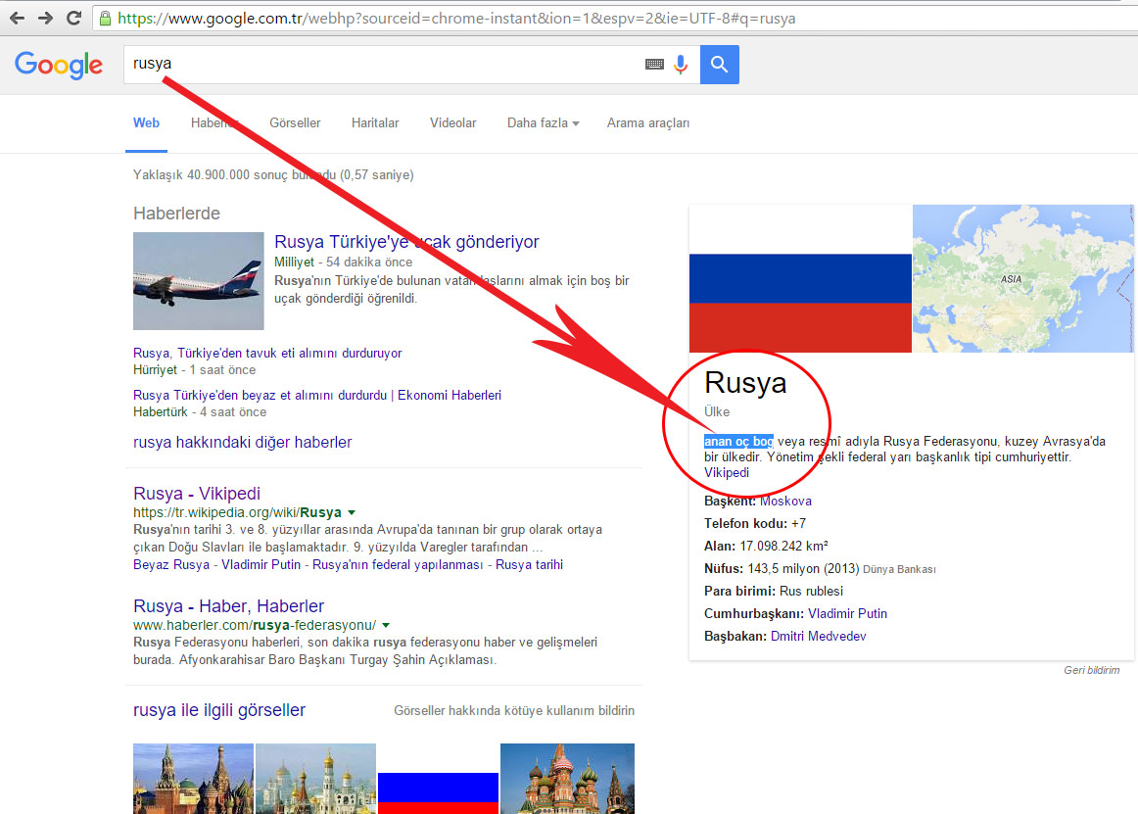The width and height of the screenshot is (1138, 814).
Task: Click the airplane news thumbnail image
Action: point(199,281)
